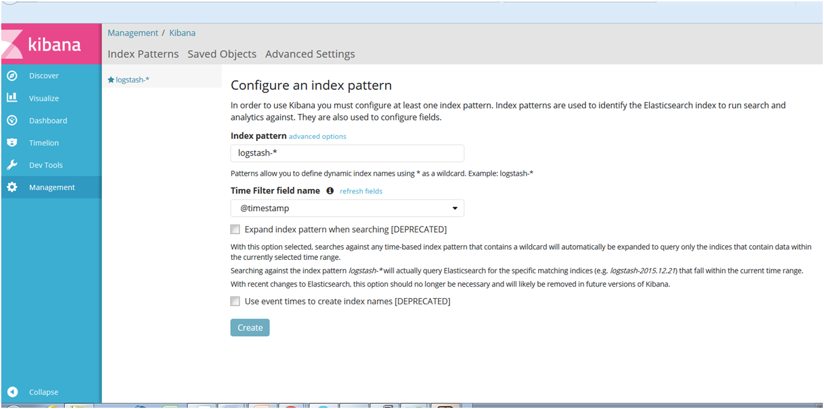Select Management in the sidebar

tap(51, 187)
